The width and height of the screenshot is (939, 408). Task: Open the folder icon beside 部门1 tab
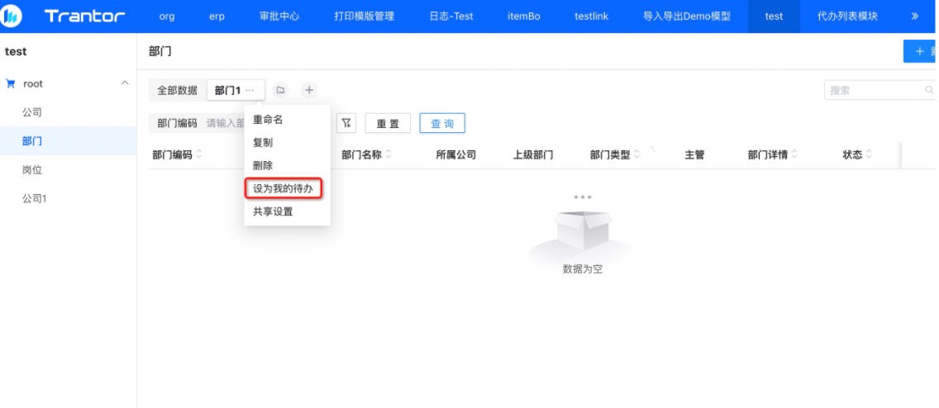point(279,90)
